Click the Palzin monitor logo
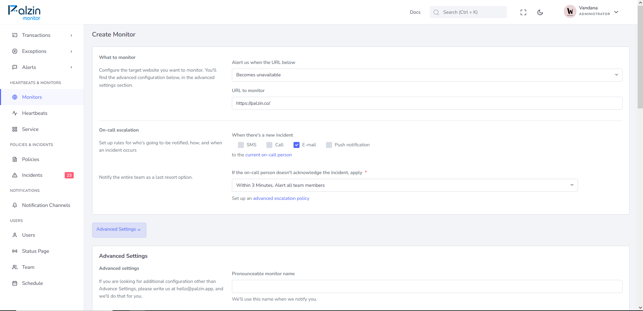The height and width of the screenshot is (311, 643). click(24, 13)
